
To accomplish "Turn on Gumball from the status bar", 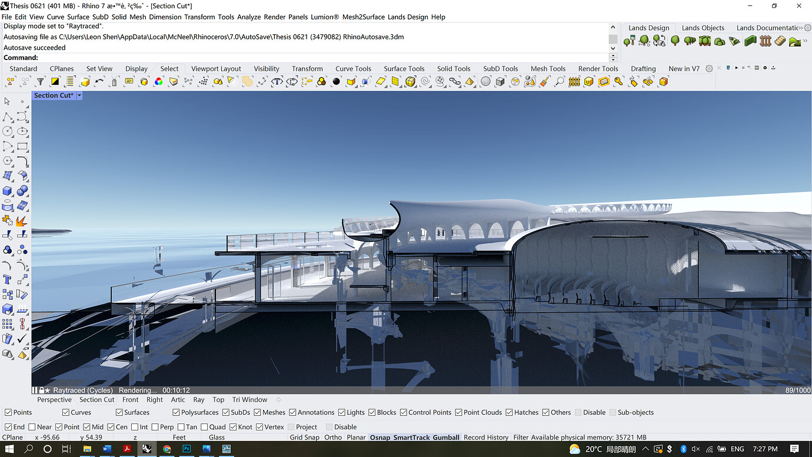I will click(446, 438).
